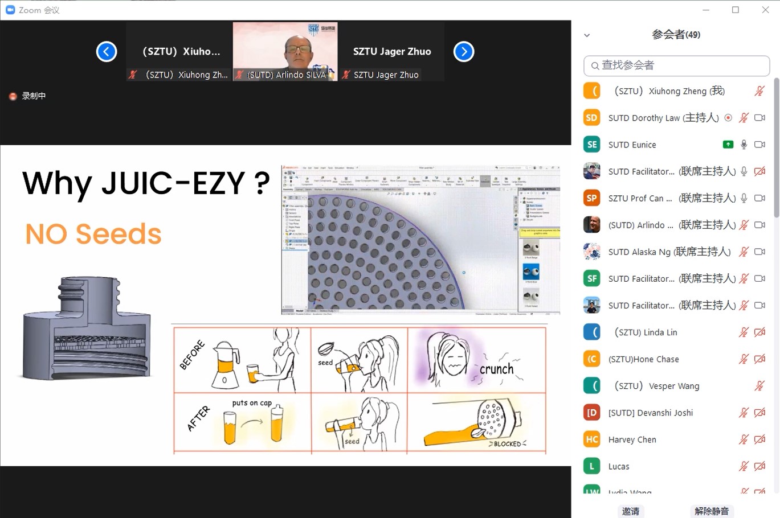
Task: Click SZTU Prof Can's SP avatar
Action: click(x=592, y=198)
